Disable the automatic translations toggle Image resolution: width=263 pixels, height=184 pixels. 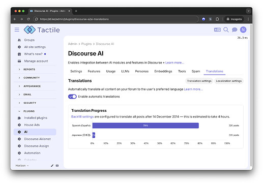[x=72, y=97]
